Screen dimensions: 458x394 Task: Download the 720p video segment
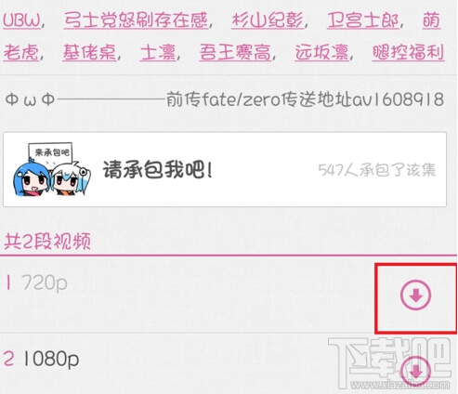(415, 295)
